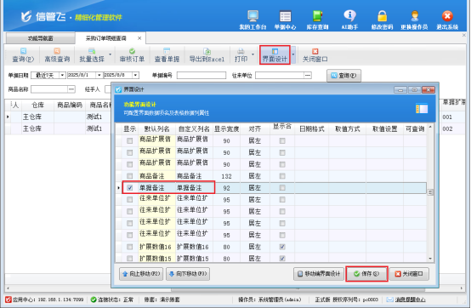Switch to the 功能导航图 tab
Image resolution: width=471 pixels, height=308 pixels.
click(40, 38)
